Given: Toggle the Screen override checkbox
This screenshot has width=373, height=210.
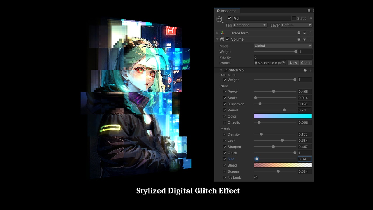Looking at the screenshot, I should coord(224,171).
